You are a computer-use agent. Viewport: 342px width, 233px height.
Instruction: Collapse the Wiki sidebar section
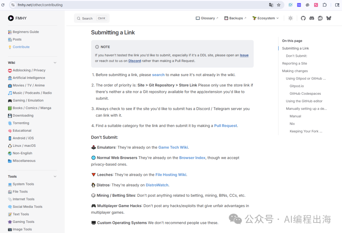coord(55,63)
